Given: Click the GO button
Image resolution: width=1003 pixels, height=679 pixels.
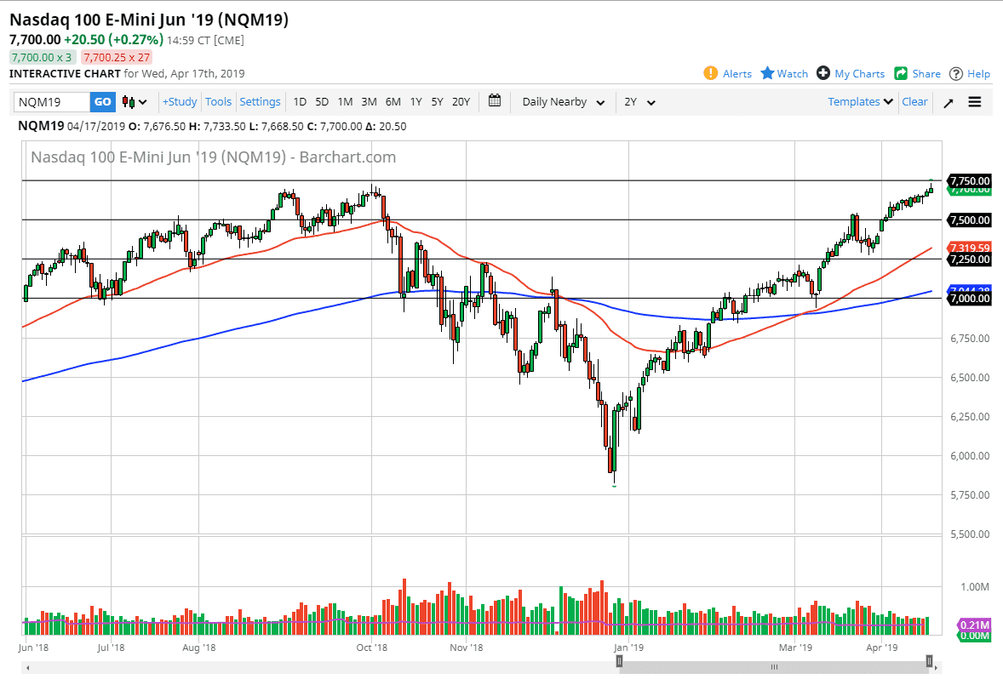Looking at the screenshot, I should click(x=101, y=101).
